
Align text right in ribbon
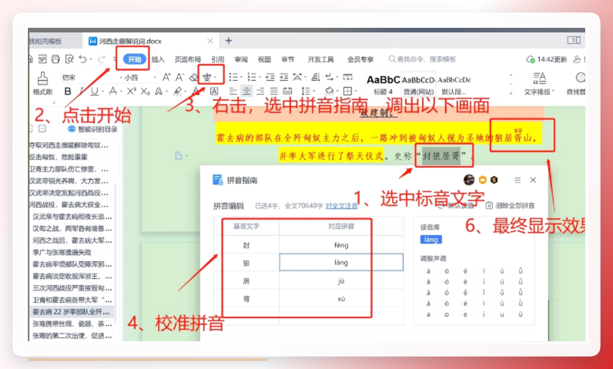tap(260, 91)
